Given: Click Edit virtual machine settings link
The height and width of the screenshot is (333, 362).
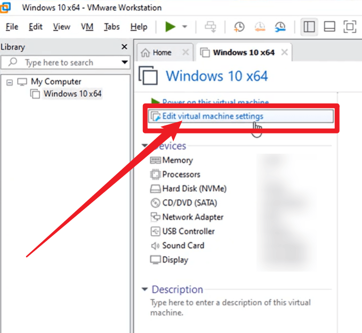Looking at the screenshot, I should point(213,116).
